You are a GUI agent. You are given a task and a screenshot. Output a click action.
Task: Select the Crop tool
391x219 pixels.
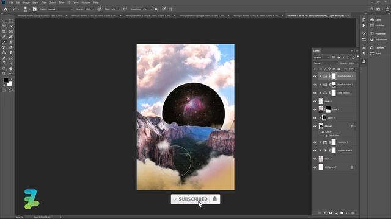pyautogui.click(x=4, y=32)
